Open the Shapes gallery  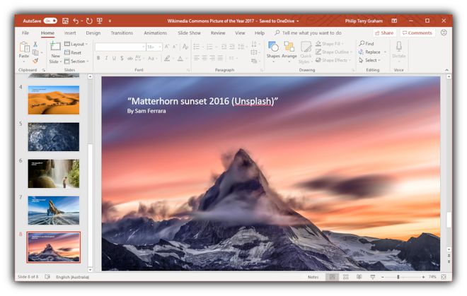point(273,49)
